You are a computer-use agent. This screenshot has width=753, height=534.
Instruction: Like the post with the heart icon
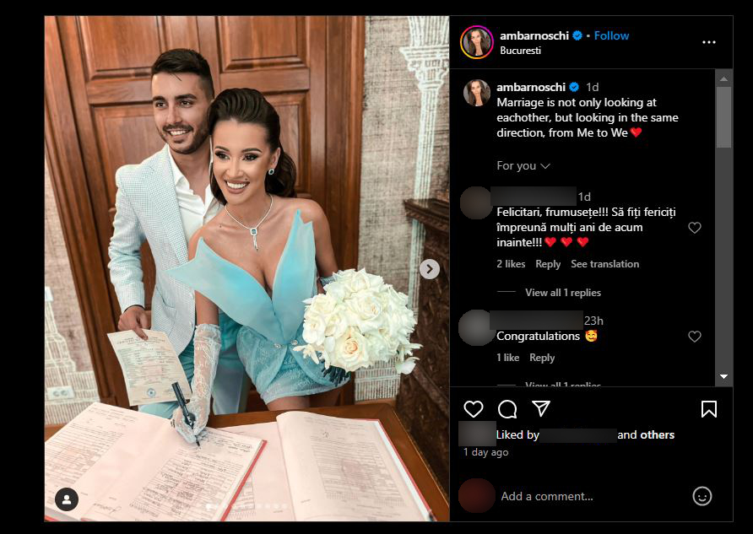click(473, 409)
